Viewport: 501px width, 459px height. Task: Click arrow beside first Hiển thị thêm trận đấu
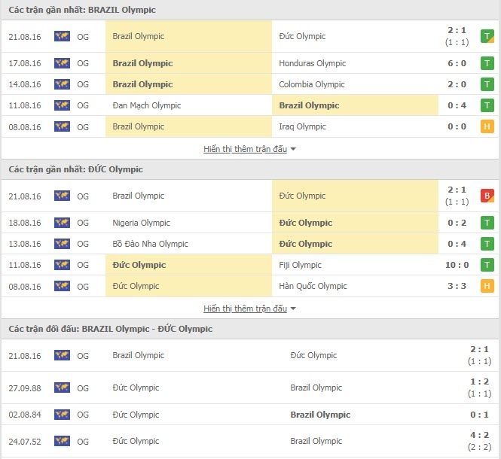[x=293, y=149]
